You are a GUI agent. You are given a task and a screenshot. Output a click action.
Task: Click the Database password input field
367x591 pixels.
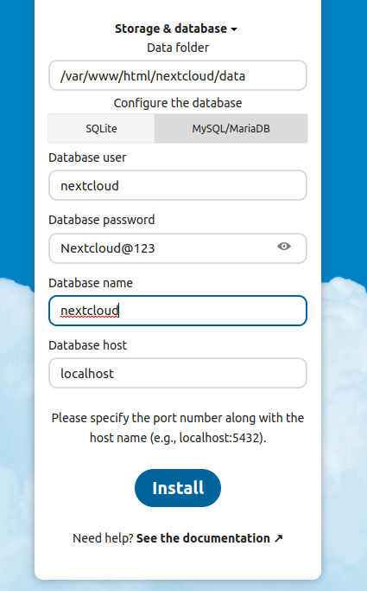pyautogui.click(x=178, y=248)
